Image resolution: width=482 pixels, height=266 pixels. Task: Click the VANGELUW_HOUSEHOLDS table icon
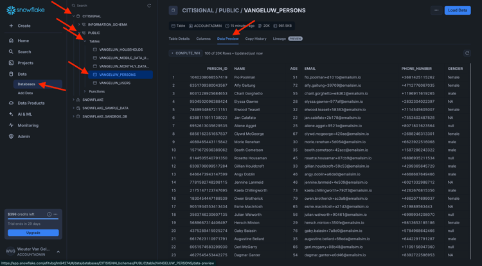pyautogui.click(x=95, y=49)
